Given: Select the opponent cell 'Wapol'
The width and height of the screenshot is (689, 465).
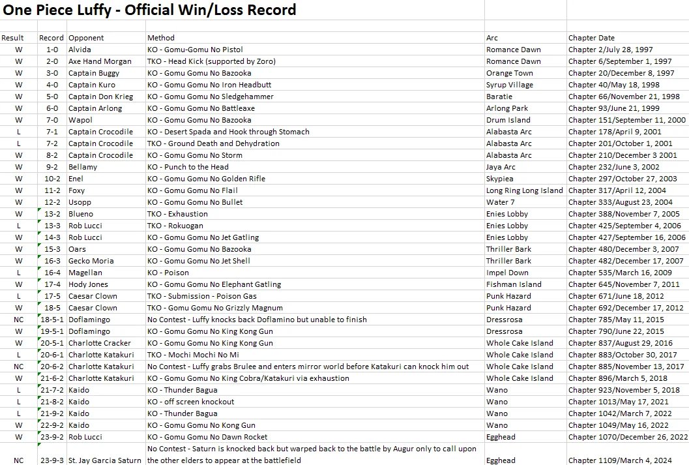Looking at the screenshot, I should coord(106,120).
